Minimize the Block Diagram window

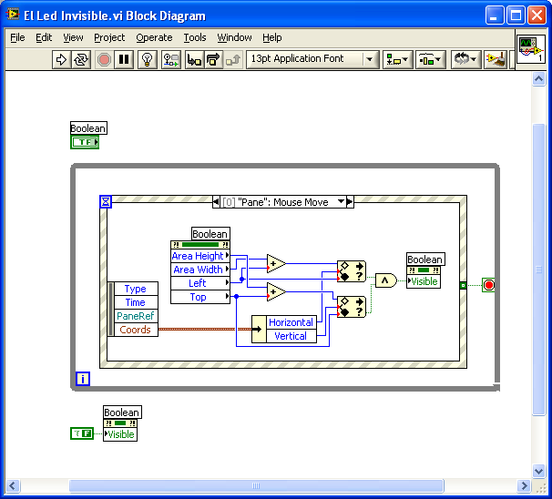pos(495,15)
